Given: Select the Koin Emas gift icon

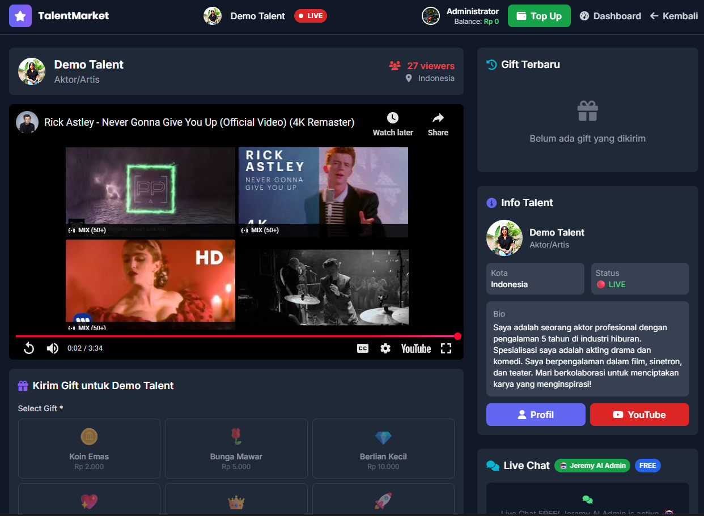Looking at the screenshot, I should coord(88,436).
